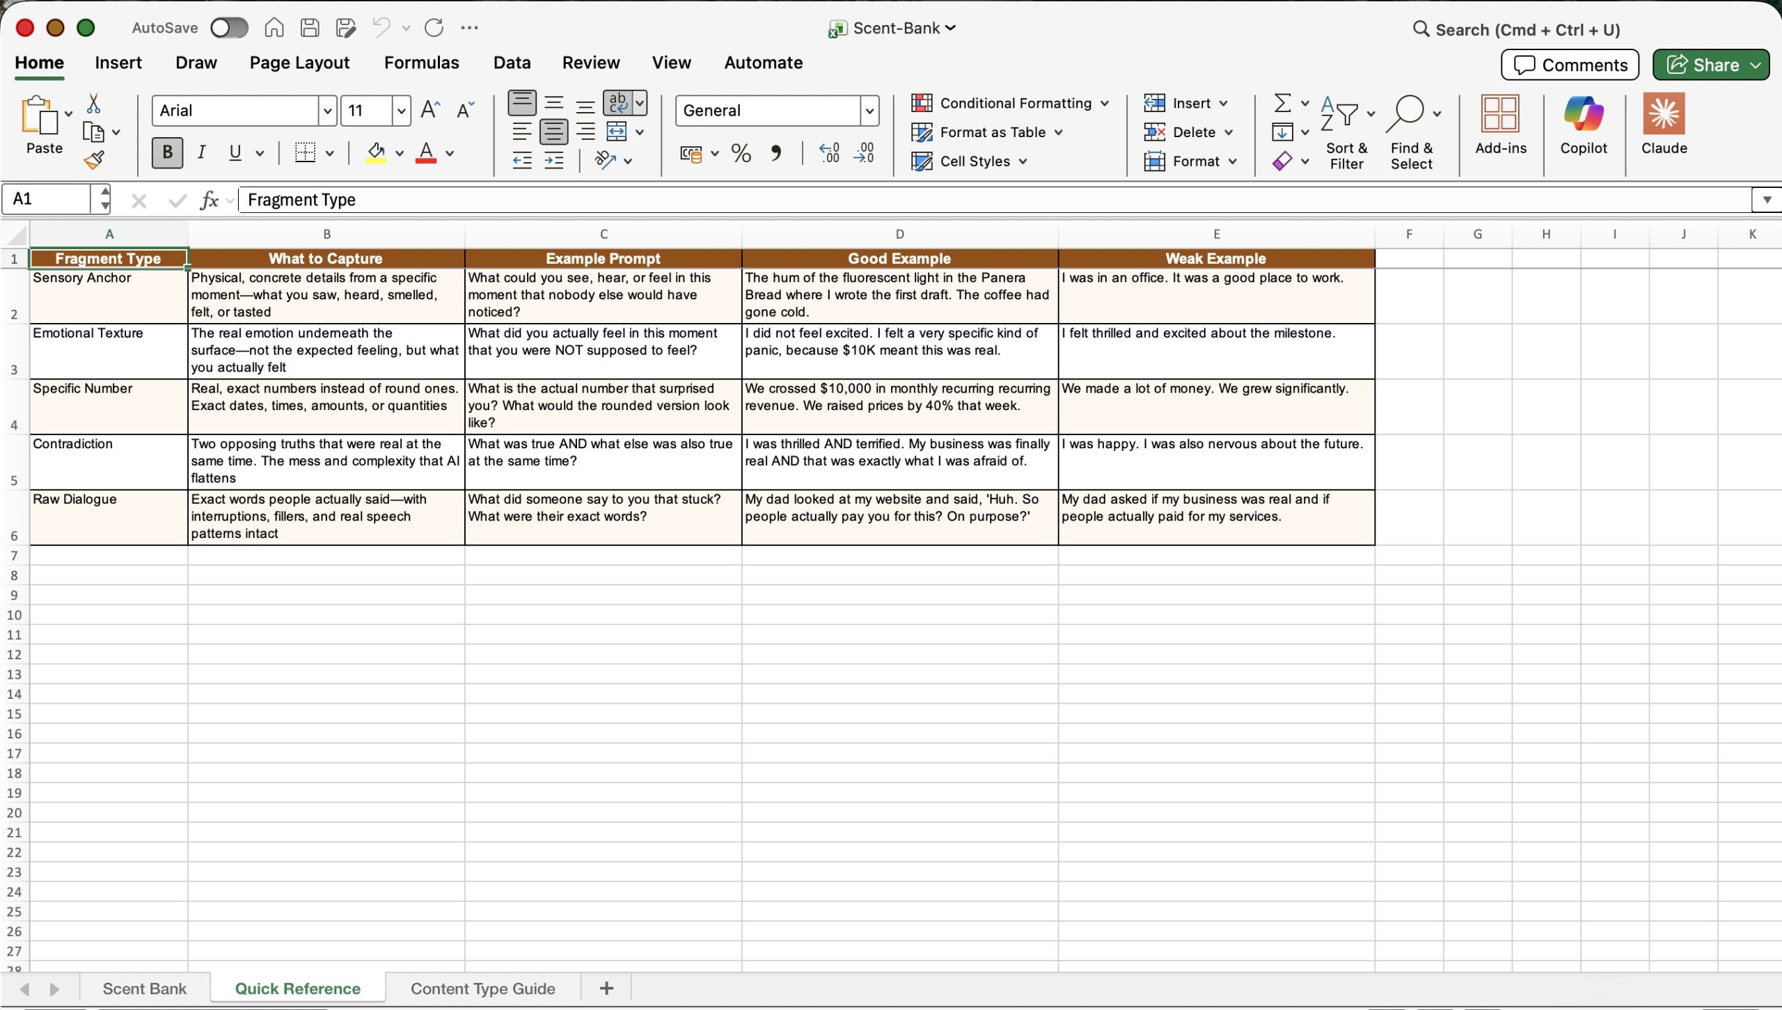Apply Percent Style formatting
Image resolution: width=1782 pixels, height=1010 pixels.
point(741,153)
